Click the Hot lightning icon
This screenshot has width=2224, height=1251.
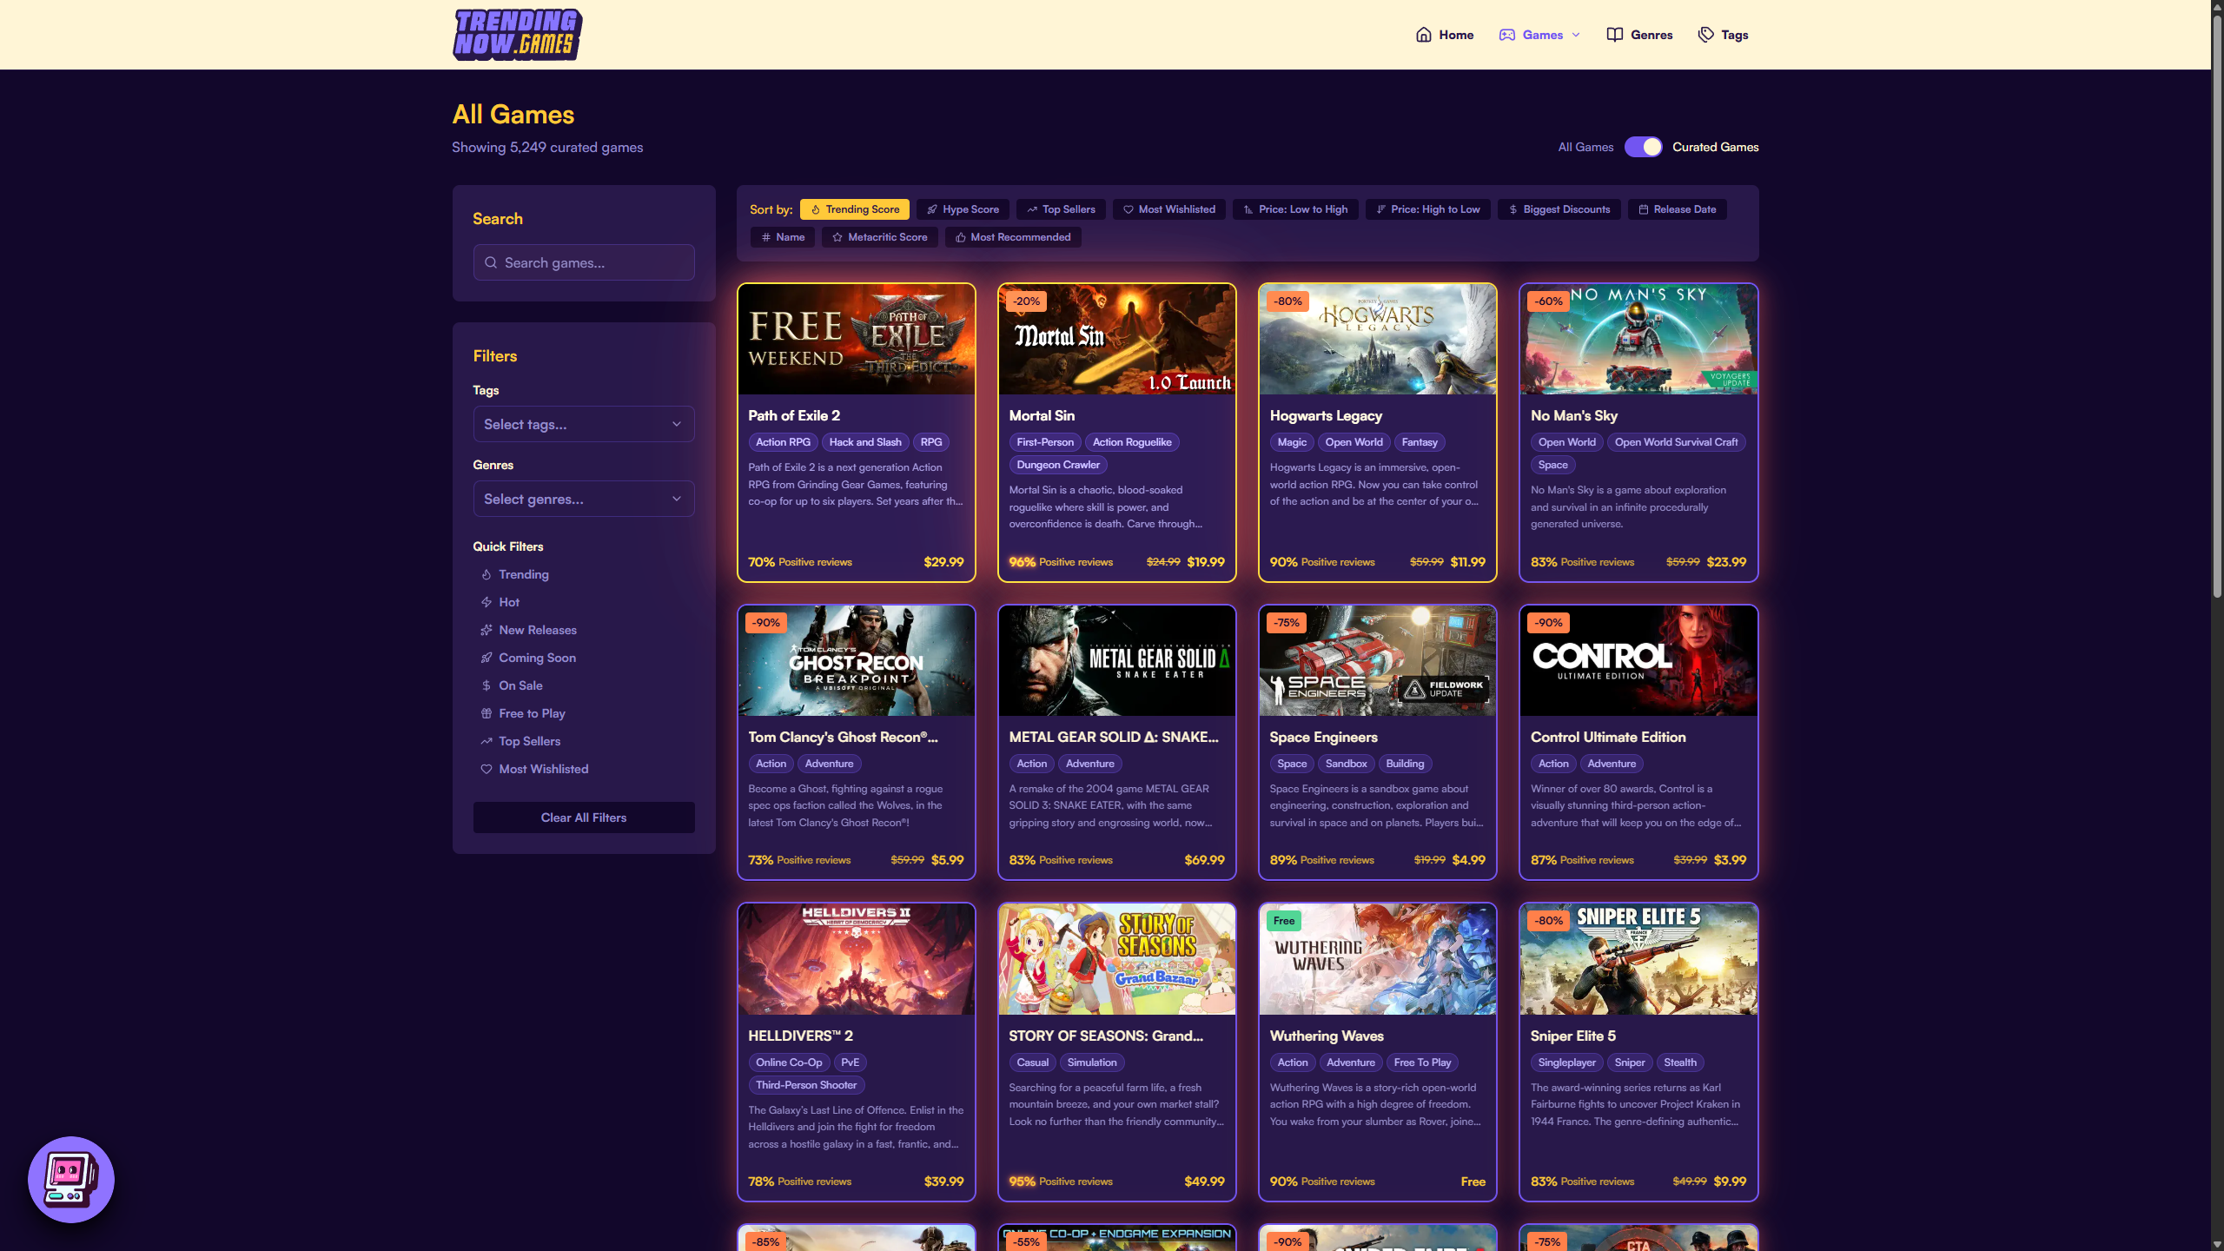(x=486, y=602)
